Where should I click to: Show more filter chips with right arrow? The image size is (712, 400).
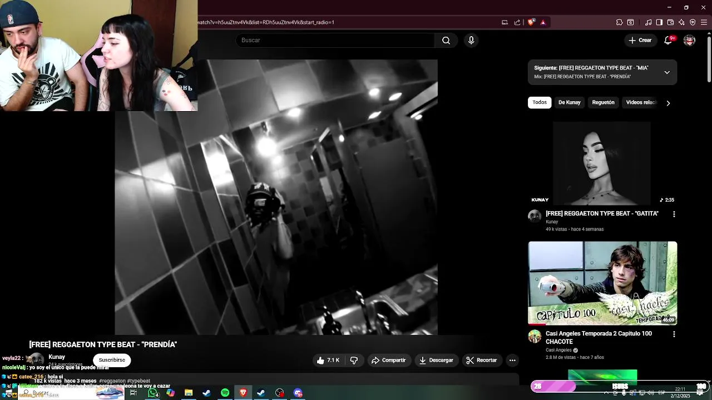click(668, 103)
